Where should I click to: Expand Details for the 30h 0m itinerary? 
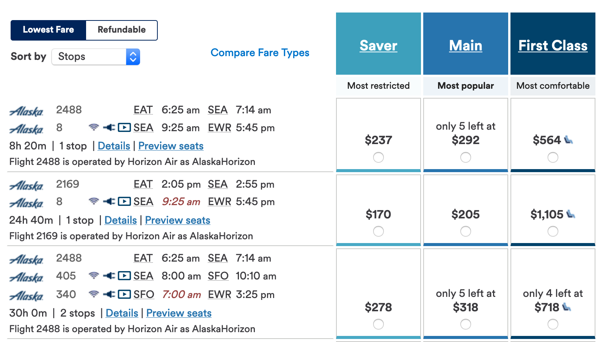122,313
